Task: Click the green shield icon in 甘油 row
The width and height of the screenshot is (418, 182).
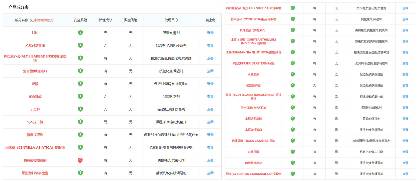Action: click(80, 32)
